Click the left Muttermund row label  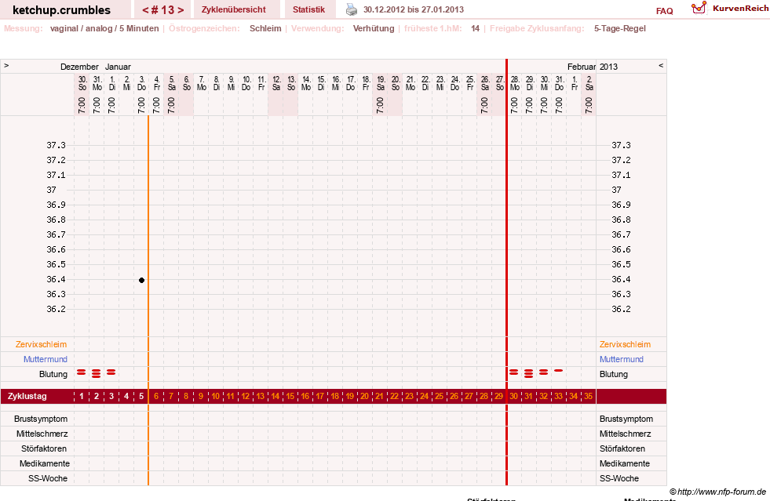coord(46,359)
